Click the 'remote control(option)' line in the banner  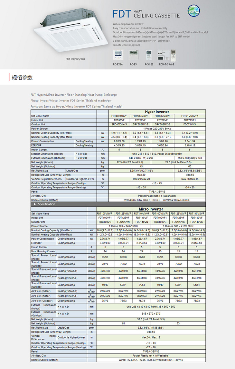click(126, 45)
